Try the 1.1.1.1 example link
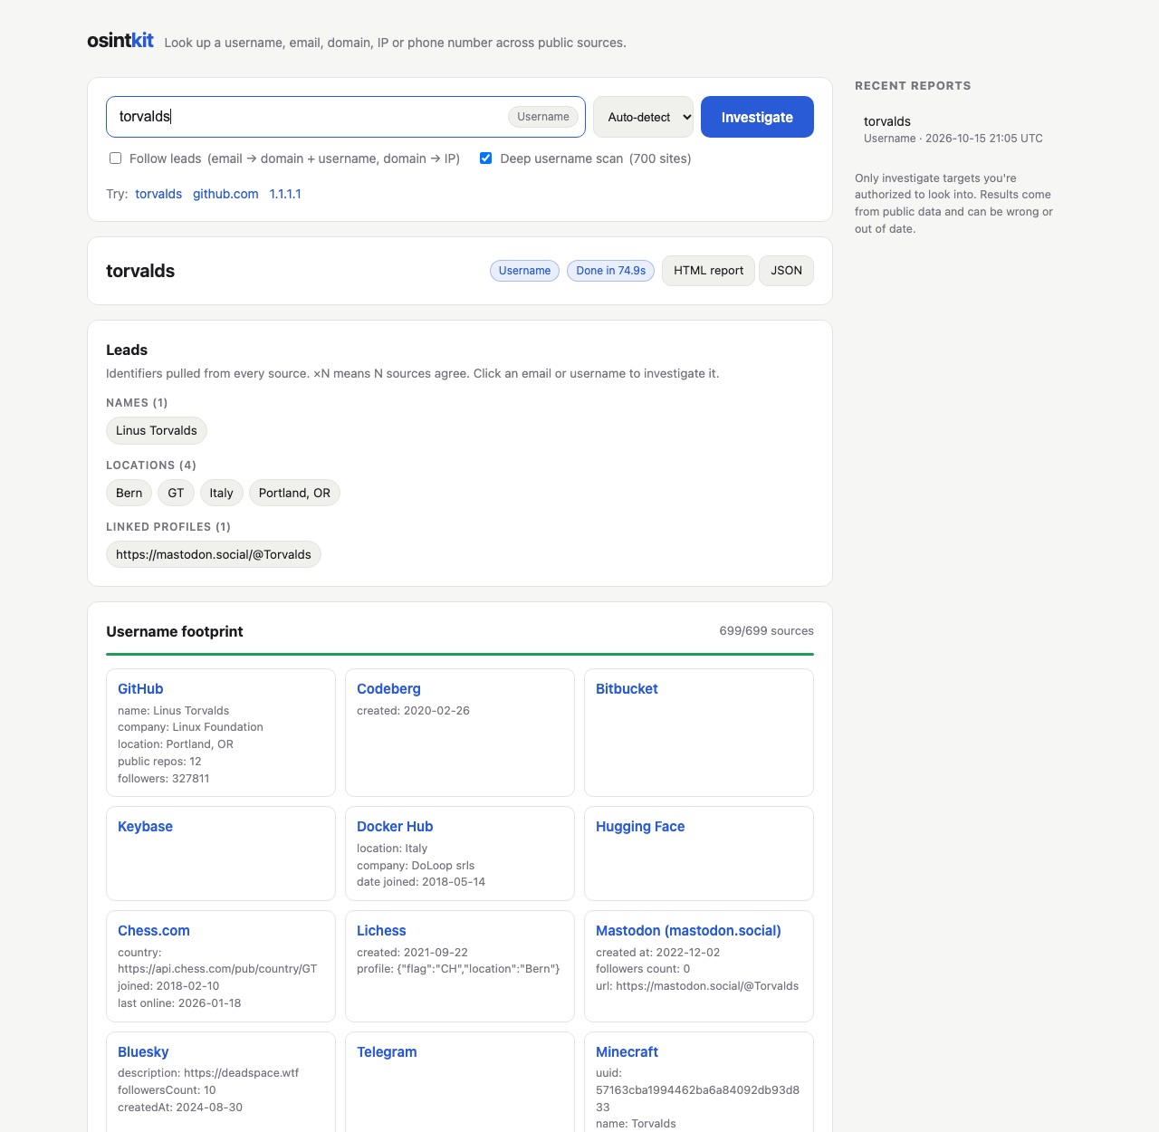The width and height of the screenshot is (1159, 1132). 285,194
